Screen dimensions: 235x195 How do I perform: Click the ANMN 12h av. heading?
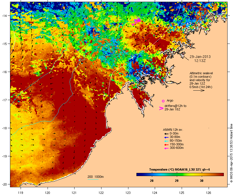(173, 130)
